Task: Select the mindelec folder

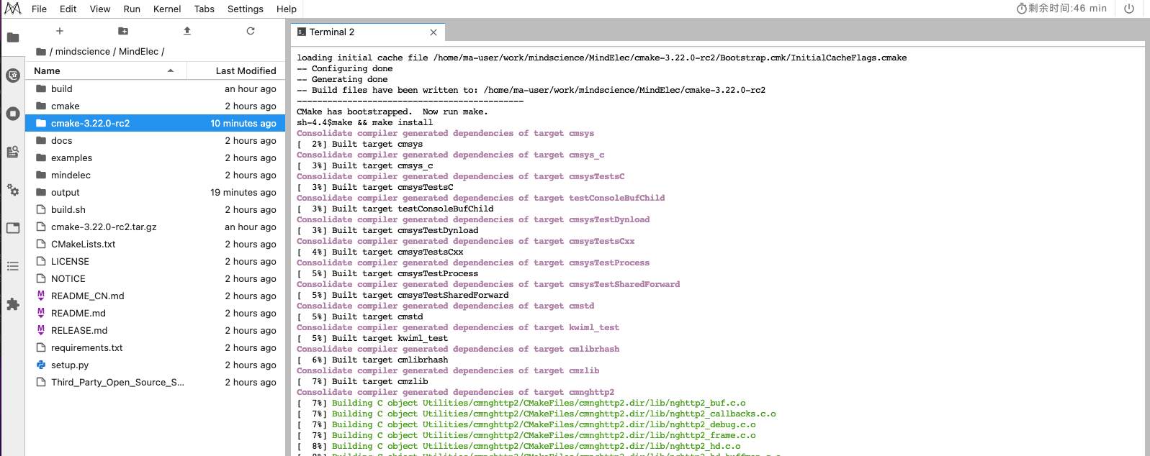Action: (x=156, y=175)
